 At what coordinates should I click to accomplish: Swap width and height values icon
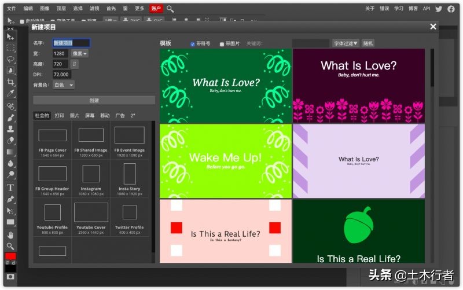click(75, 64)
